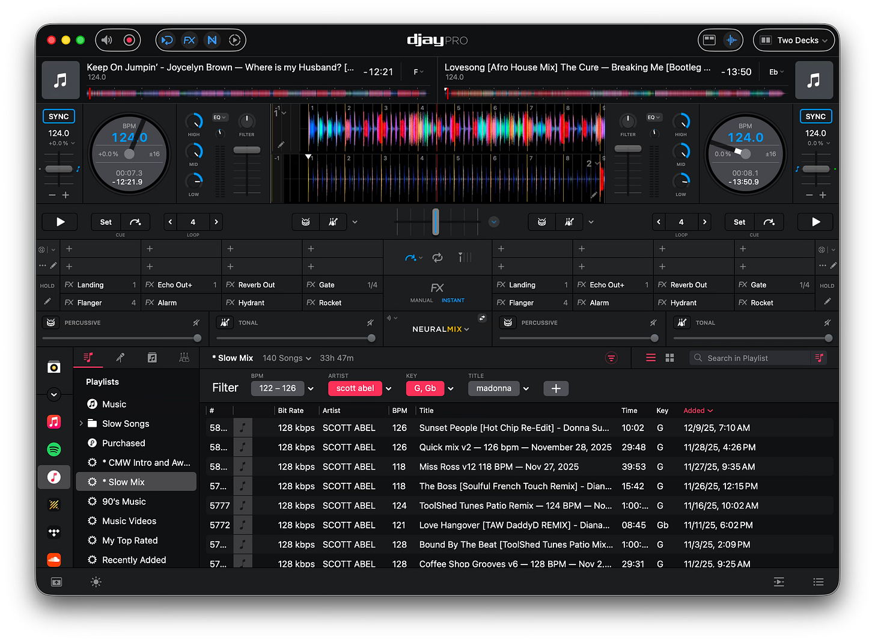
Task: Click the Search in Playlist field
Action: pyautogui.click(x=751, y=358)
